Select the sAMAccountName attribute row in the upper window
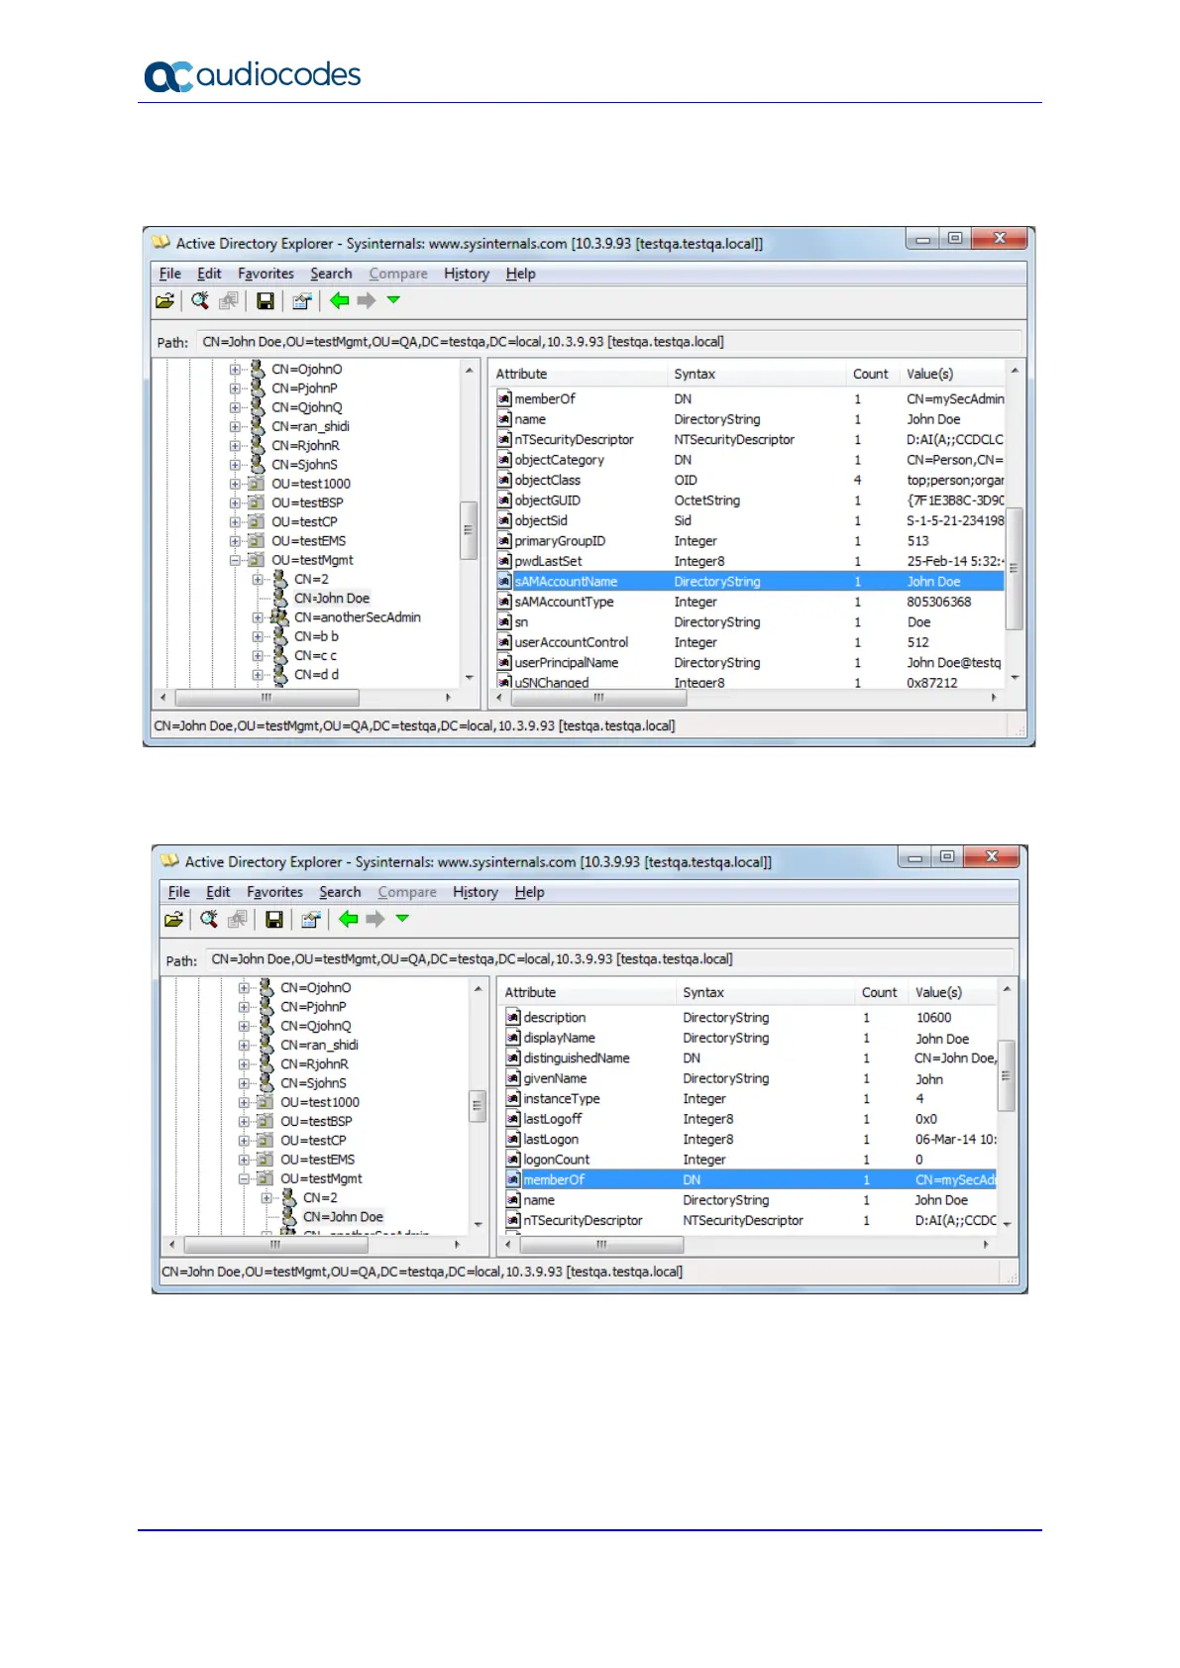 566,582
